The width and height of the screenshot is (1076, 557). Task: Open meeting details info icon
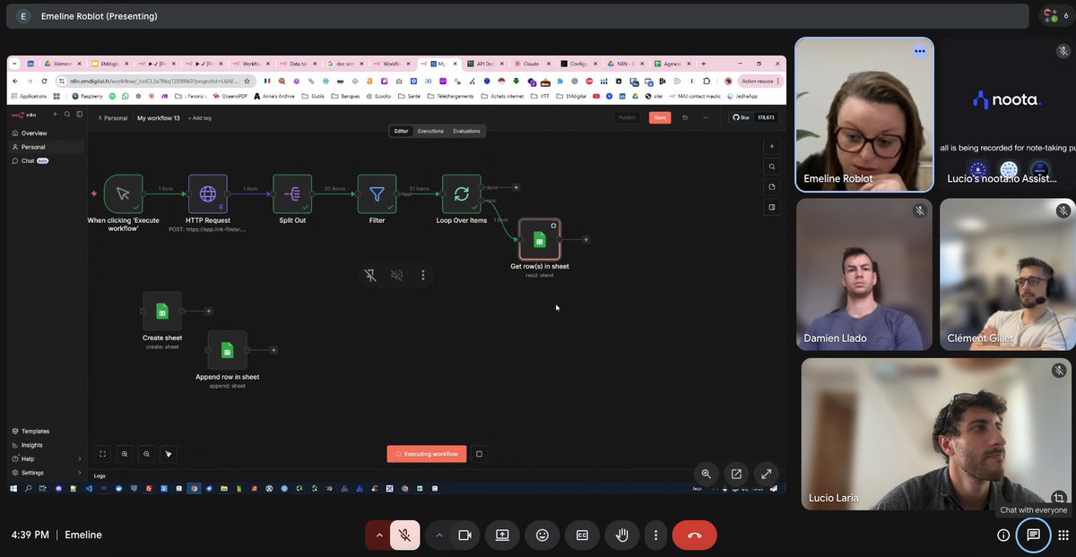tap(1003, 535)
